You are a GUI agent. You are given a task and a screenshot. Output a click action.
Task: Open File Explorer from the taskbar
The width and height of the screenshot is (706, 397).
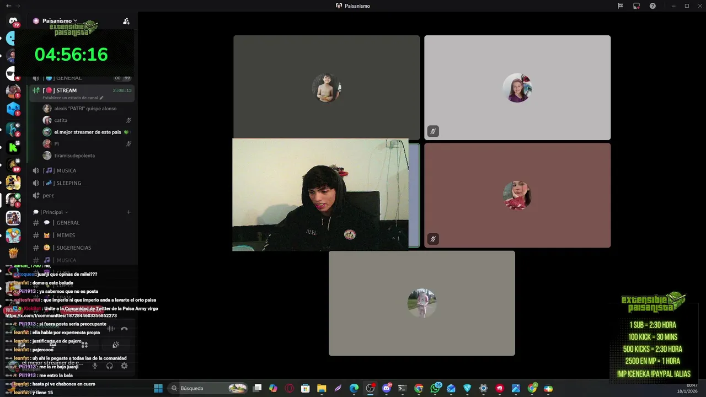pyautogui.click(x=322, y=388)
